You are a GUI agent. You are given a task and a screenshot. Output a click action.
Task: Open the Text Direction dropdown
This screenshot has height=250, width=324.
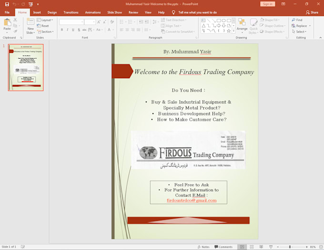coord(173,20)
